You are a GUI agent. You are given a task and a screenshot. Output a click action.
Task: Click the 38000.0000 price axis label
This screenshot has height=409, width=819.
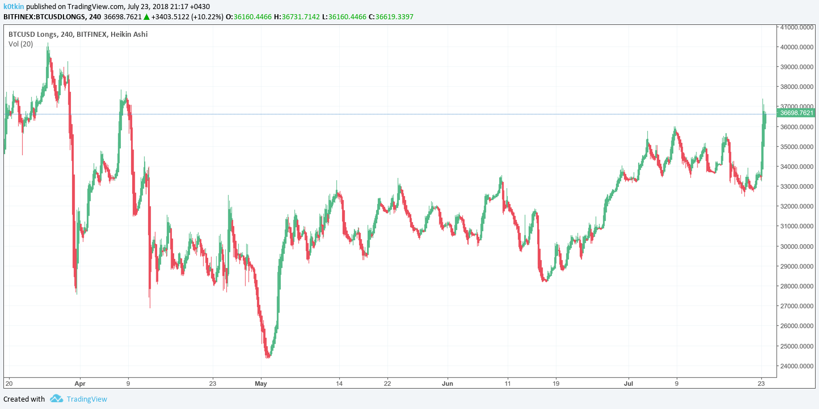tap(797, 87)
